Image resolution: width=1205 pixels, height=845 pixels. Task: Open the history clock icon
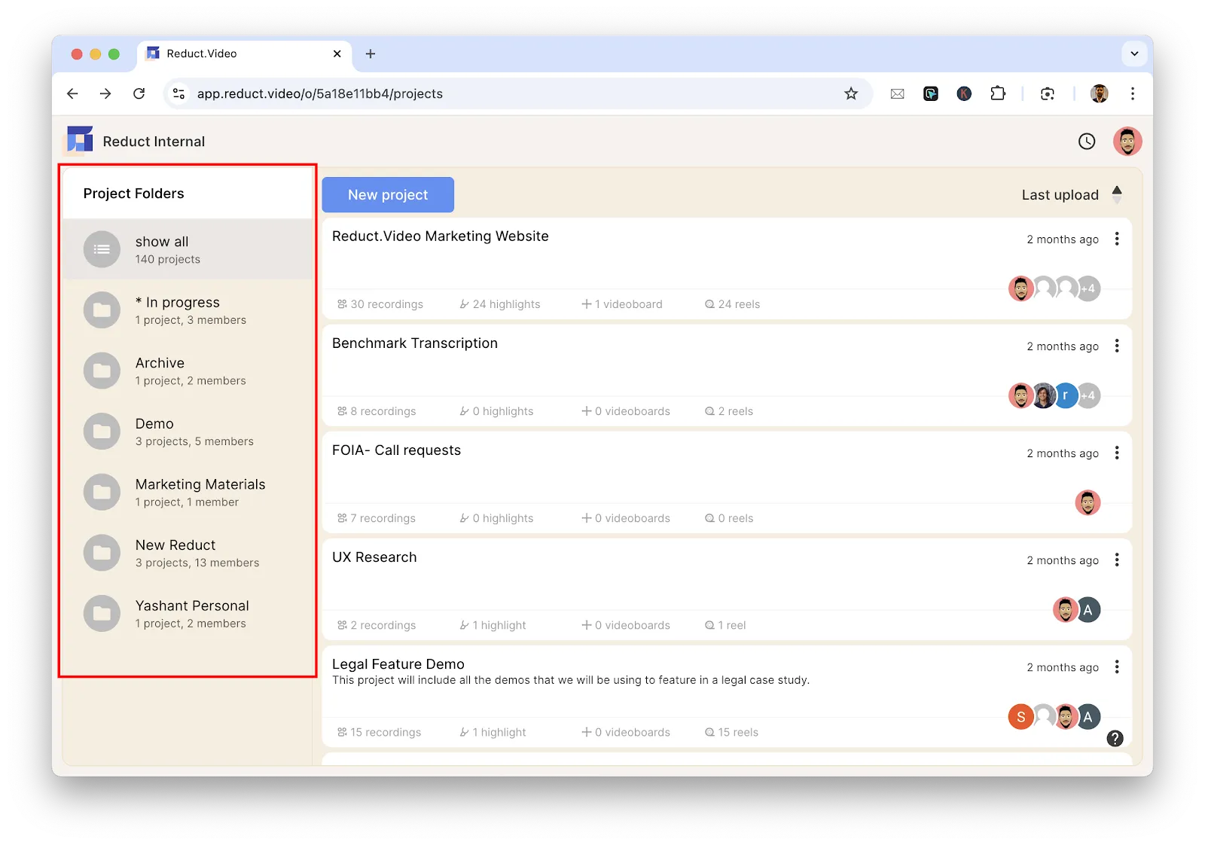(x=1087, y=141)
